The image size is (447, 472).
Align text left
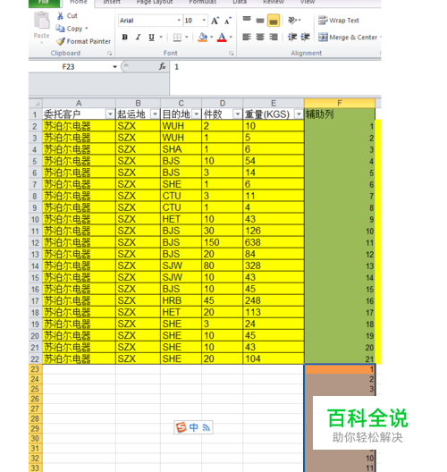[x=247, y=37]
